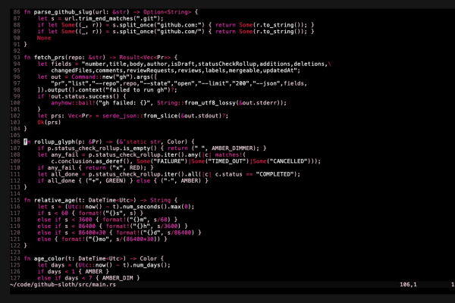455x303 pixels.
Task: Click the "TIMED_OUT" string literal
Action: click(x=228, y=161)
